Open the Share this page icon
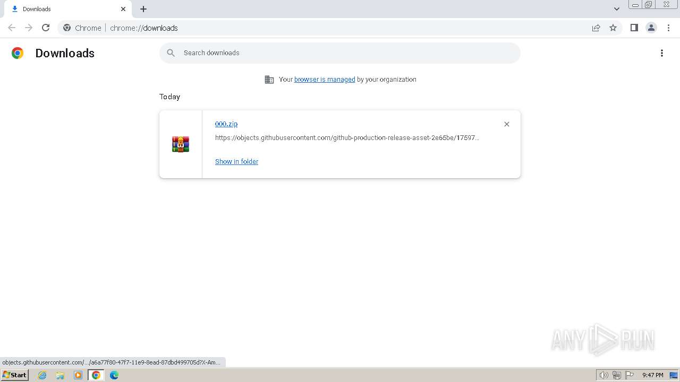 596,28
